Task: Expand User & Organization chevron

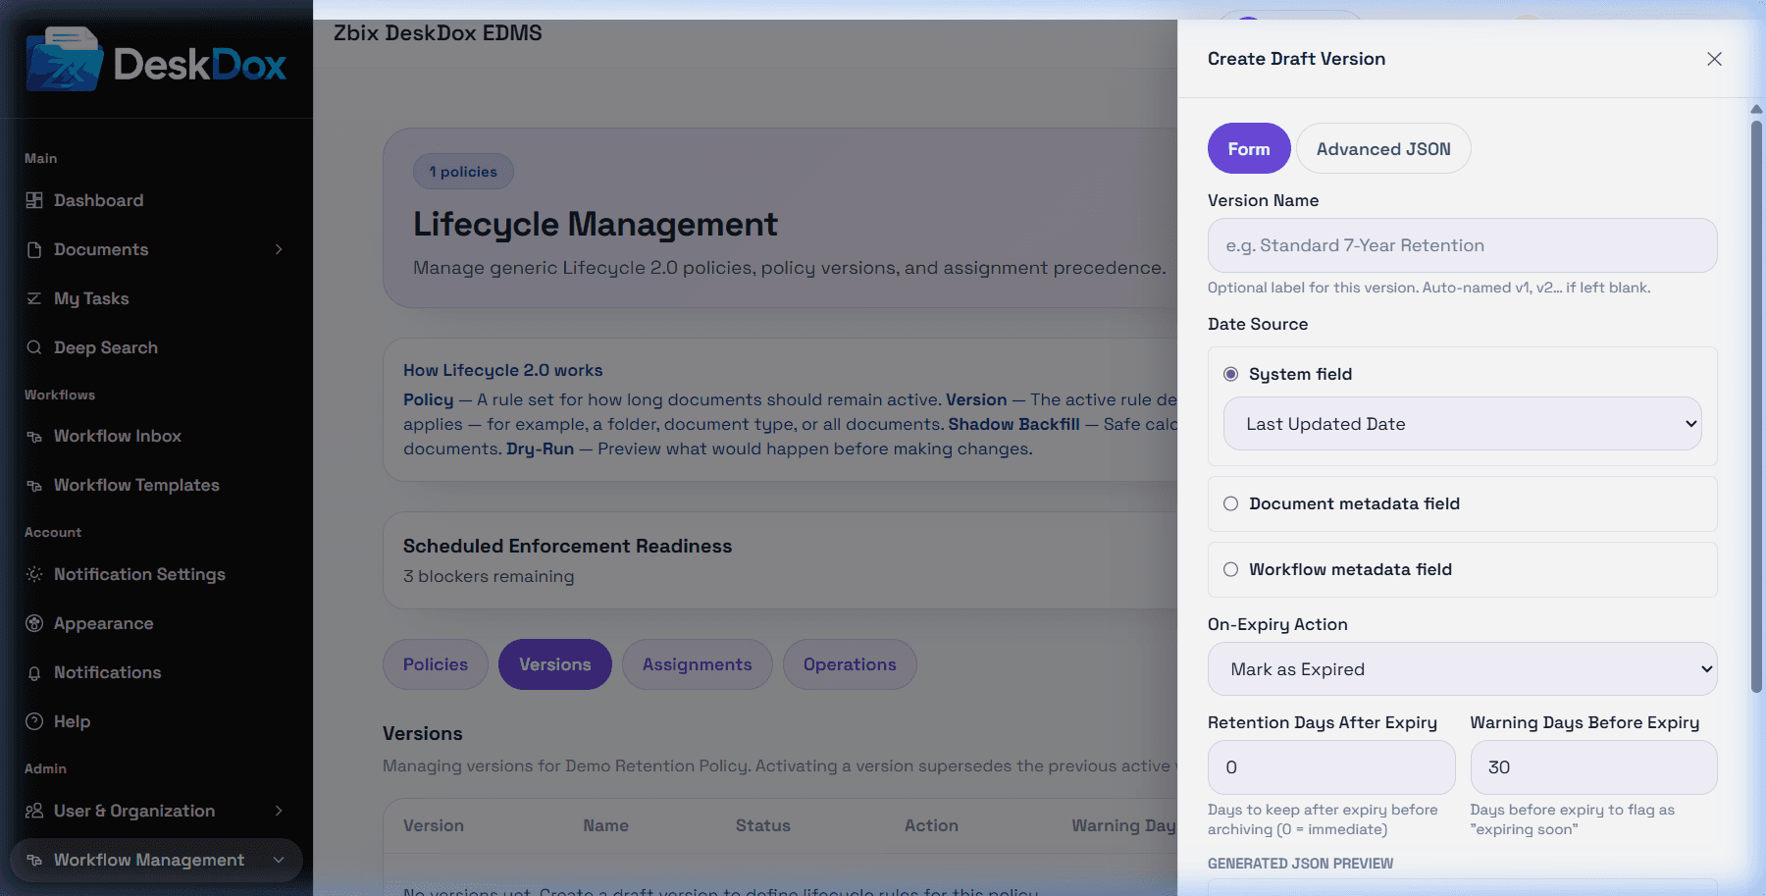Action: click(279, 811)
